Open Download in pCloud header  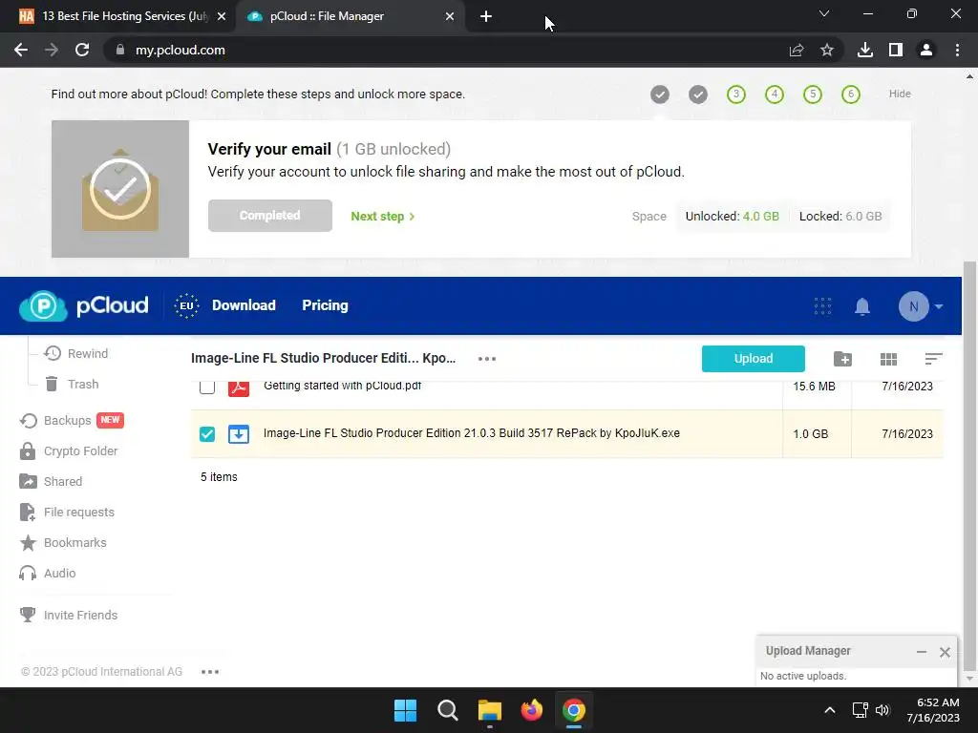coord(244,305)
